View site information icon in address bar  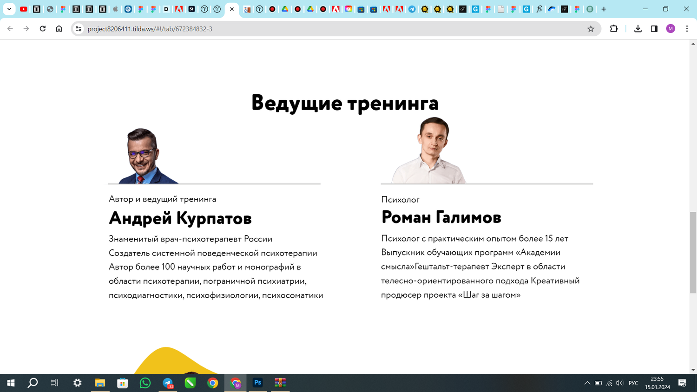pyautogui.click(x=79, y=29)
